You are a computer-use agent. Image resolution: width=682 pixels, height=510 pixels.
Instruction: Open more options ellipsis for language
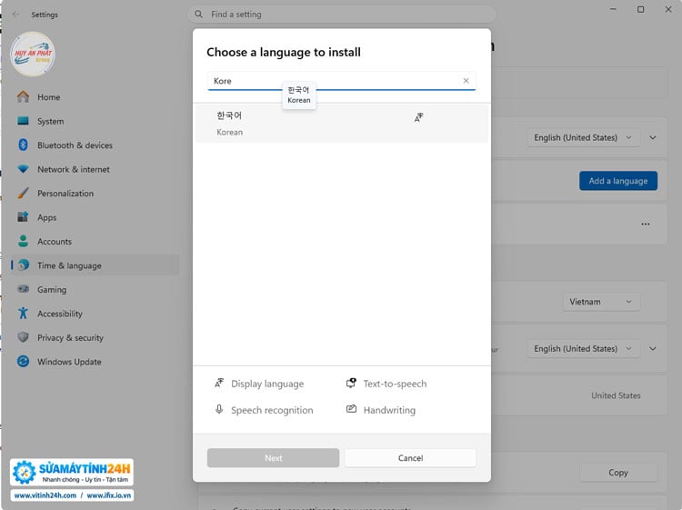[x=646, y=224]
